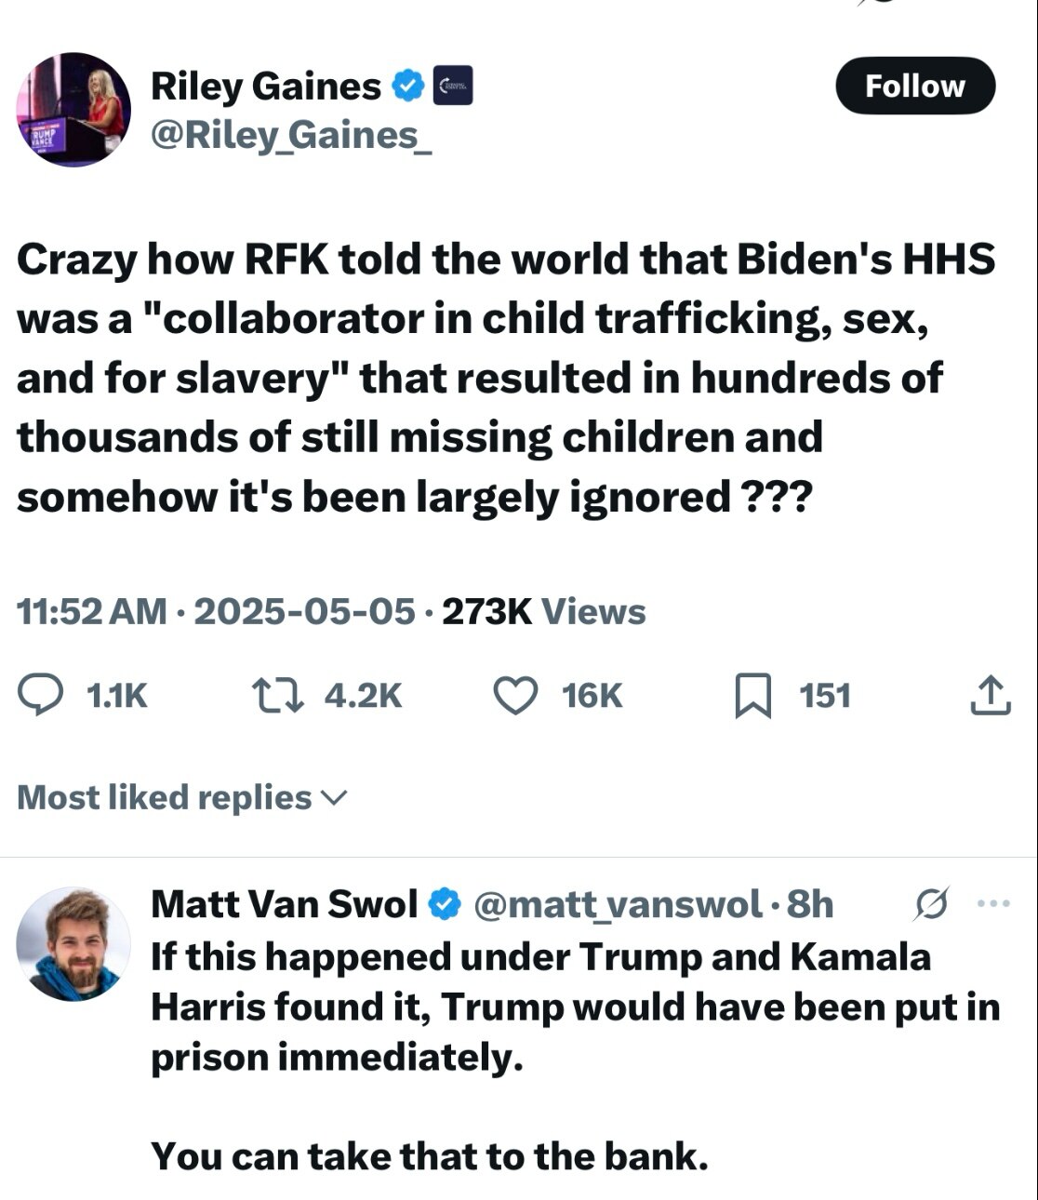Screen dimensions: 1038x1200
Task: Open the Grok circle-slash icon on reply
Action: point(931,903)
